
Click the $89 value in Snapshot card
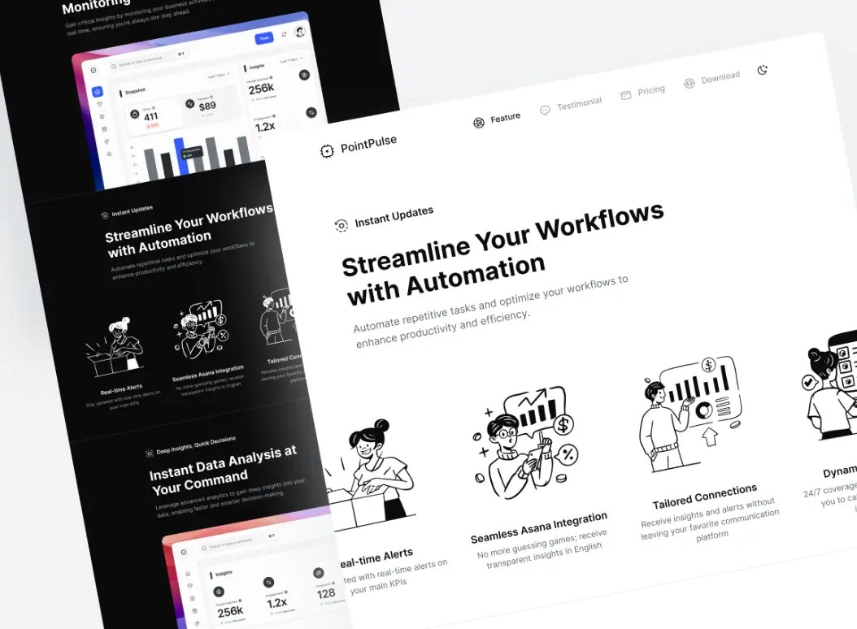207,106
